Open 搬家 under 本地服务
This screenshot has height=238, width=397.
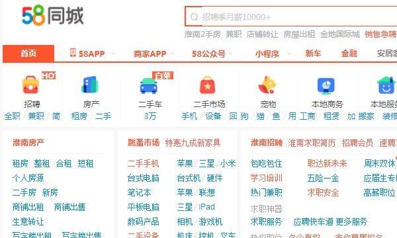[366, 116]
